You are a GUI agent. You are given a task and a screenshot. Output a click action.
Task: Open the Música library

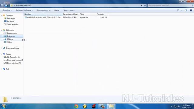coord(10,39)
